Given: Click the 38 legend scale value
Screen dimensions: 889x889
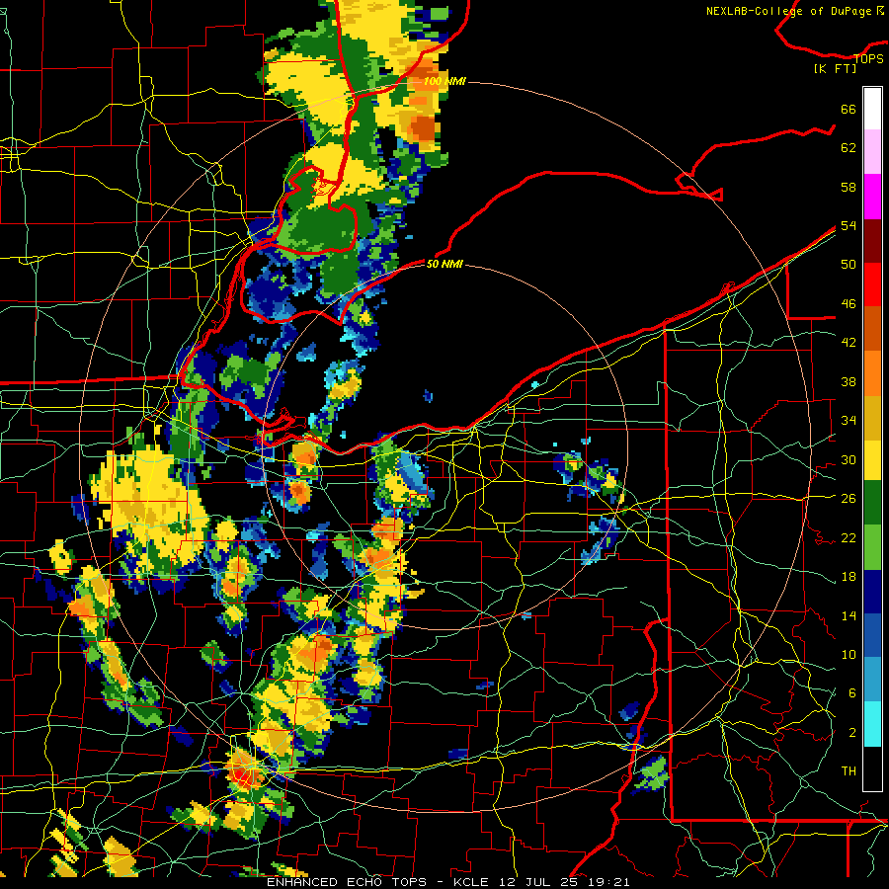Looking at the screenshot, I should coord(849,381).
